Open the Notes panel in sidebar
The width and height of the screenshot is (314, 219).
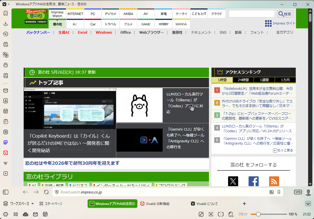(6, 44)
